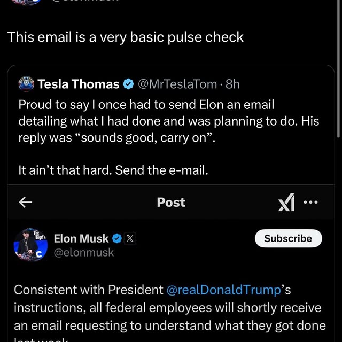Click Elon Musk's profile avatar
This screenshot has width=342, height=342.
tap(31, 245)
